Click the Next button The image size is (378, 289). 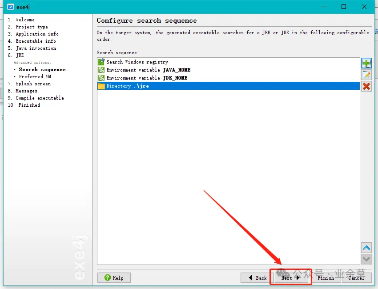(x=291, y=278)
